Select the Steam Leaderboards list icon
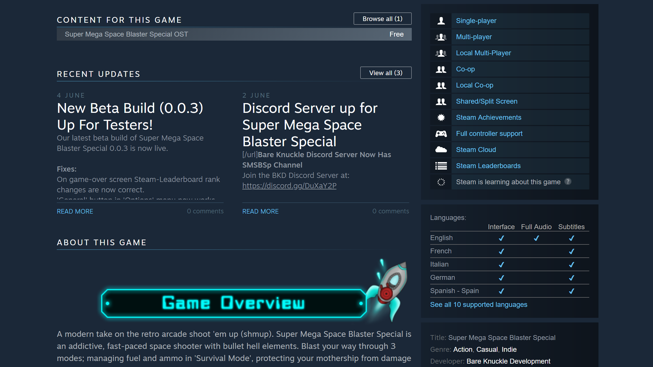This screenshot has width=653, height=367. pos(441,166)
